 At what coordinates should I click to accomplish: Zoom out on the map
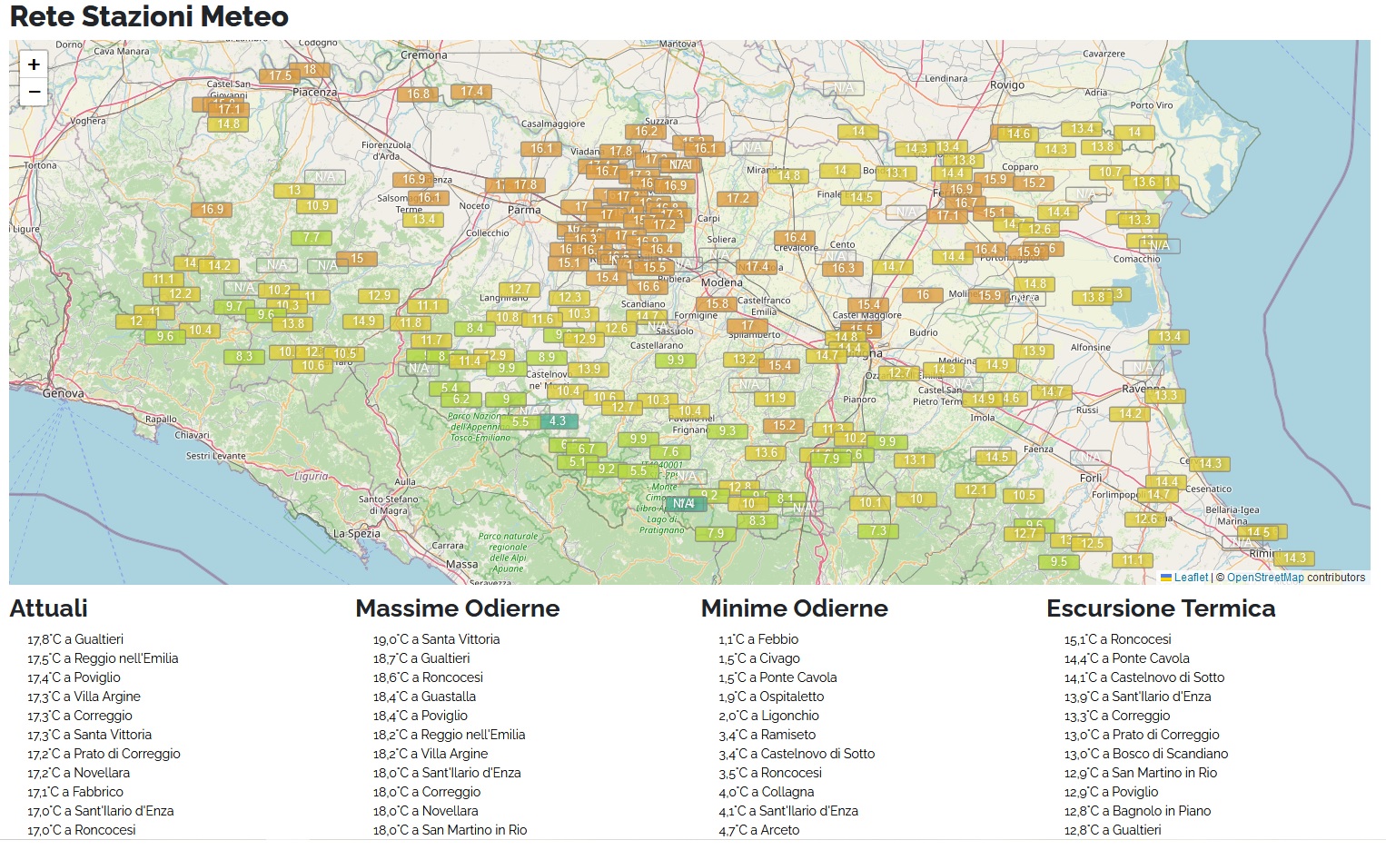pyautogui.click(x=34, y=92)
